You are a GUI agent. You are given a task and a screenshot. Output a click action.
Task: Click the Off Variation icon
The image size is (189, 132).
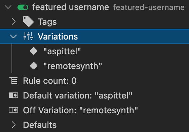coord(13,110)
